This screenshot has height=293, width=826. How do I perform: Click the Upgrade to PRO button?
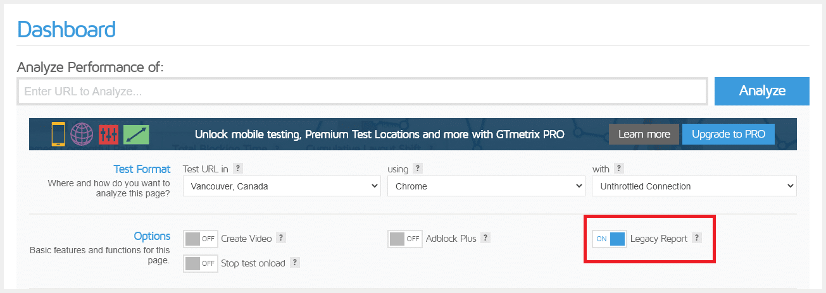tap(729, 134)
